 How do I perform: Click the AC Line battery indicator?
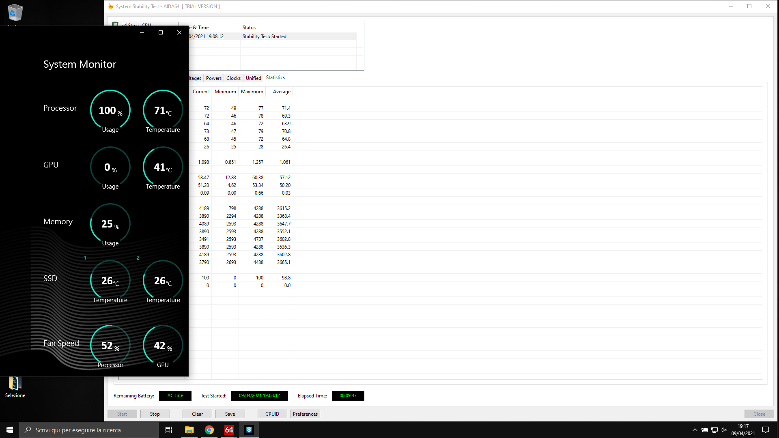coord(175,396)
